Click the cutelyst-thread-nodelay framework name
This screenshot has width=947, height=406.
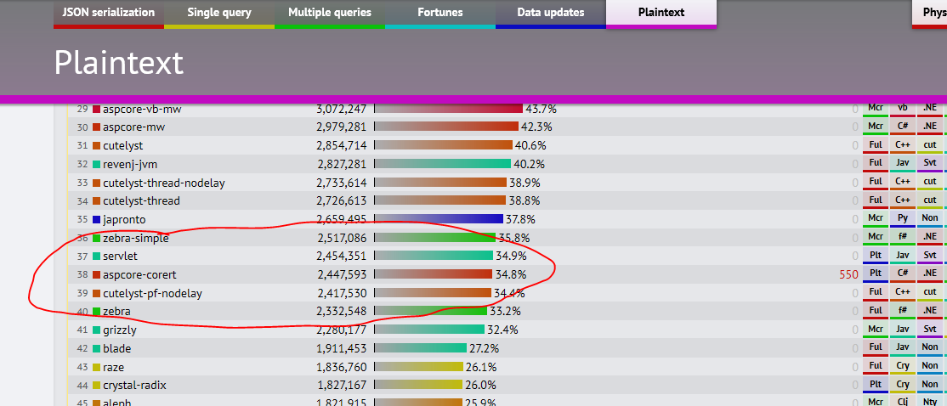(164, 183)
